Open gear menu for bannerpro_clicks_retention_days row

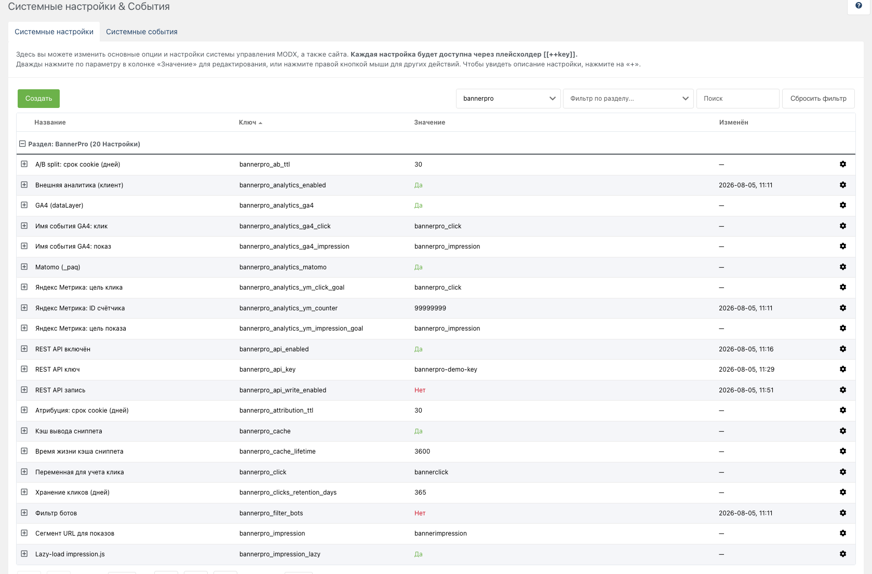(x=843, y=492)
